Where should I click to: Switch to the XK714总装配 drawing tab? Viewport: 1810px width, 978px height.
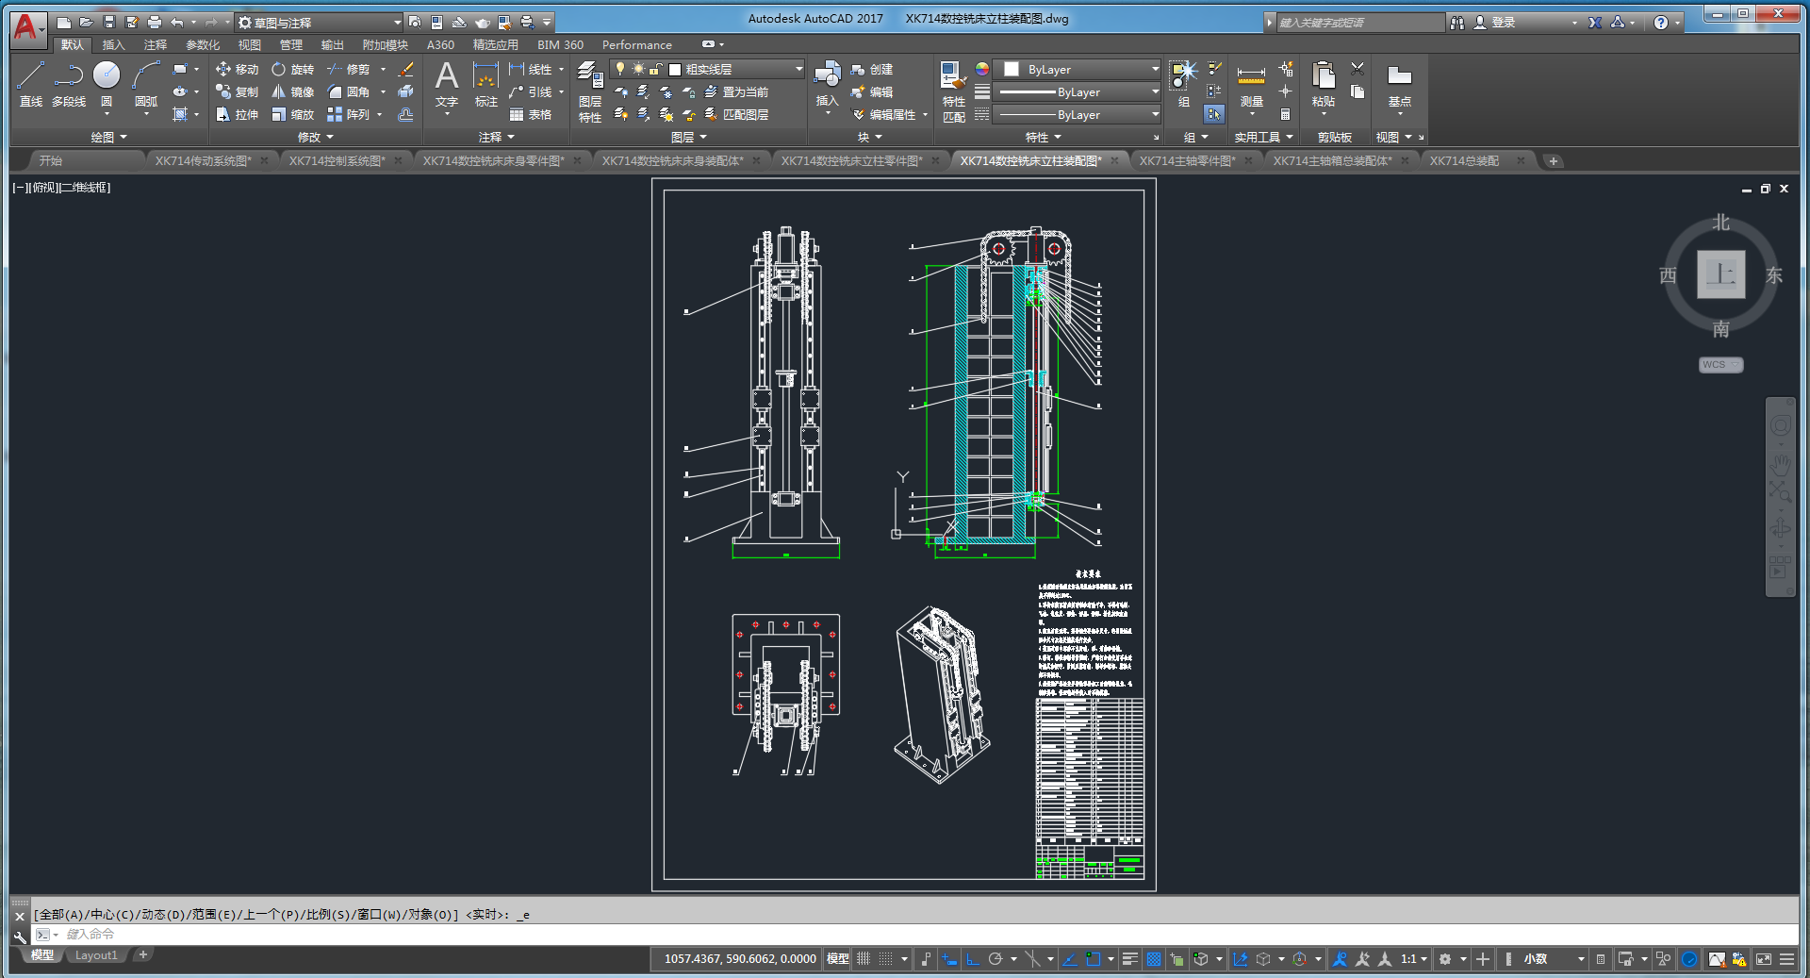(x=1463, y=161)
